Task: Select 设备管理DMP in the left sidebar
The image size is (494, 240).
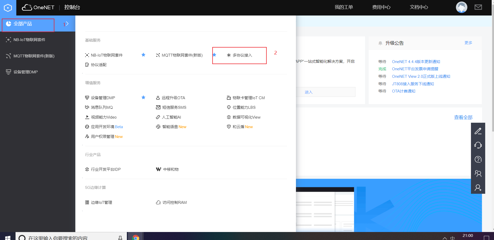Action: tap(26, 72)
